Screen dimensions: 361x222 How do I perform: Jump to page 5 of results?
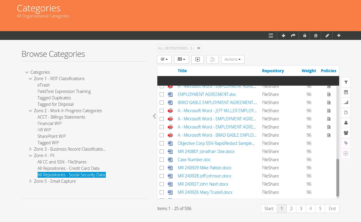tap(320, 209)
